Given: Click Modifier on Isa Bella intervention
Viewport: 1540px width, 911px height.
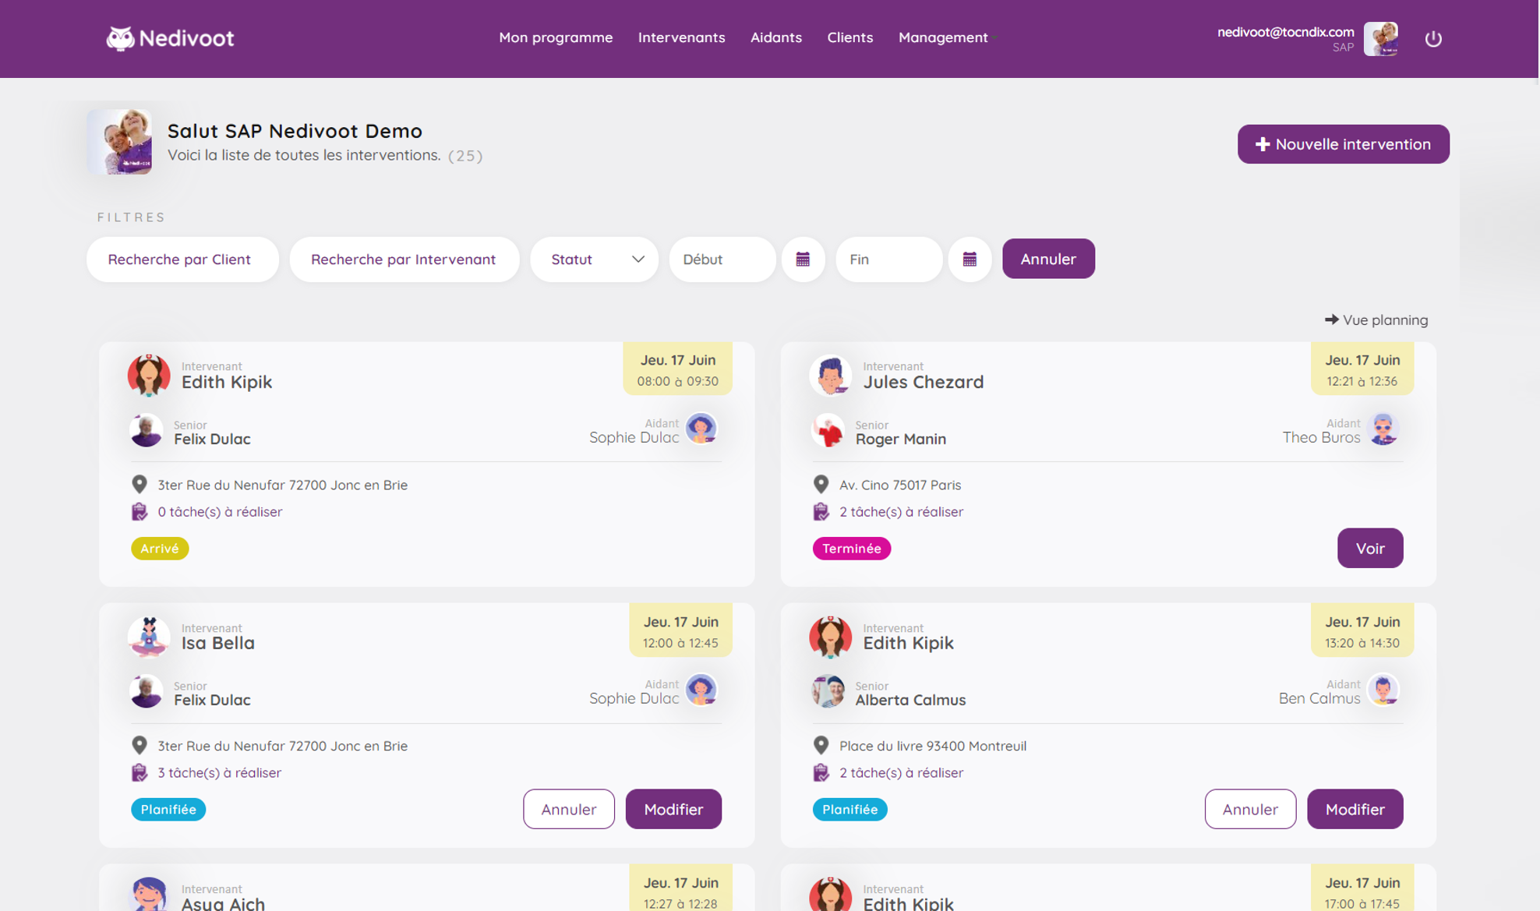Looking at the screenshot, I should (673, 809).
